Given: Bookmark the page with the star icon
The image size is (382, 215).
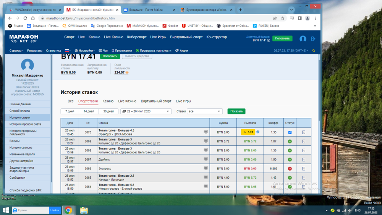Looking at the screenshot, I should [x=283, y=18].
